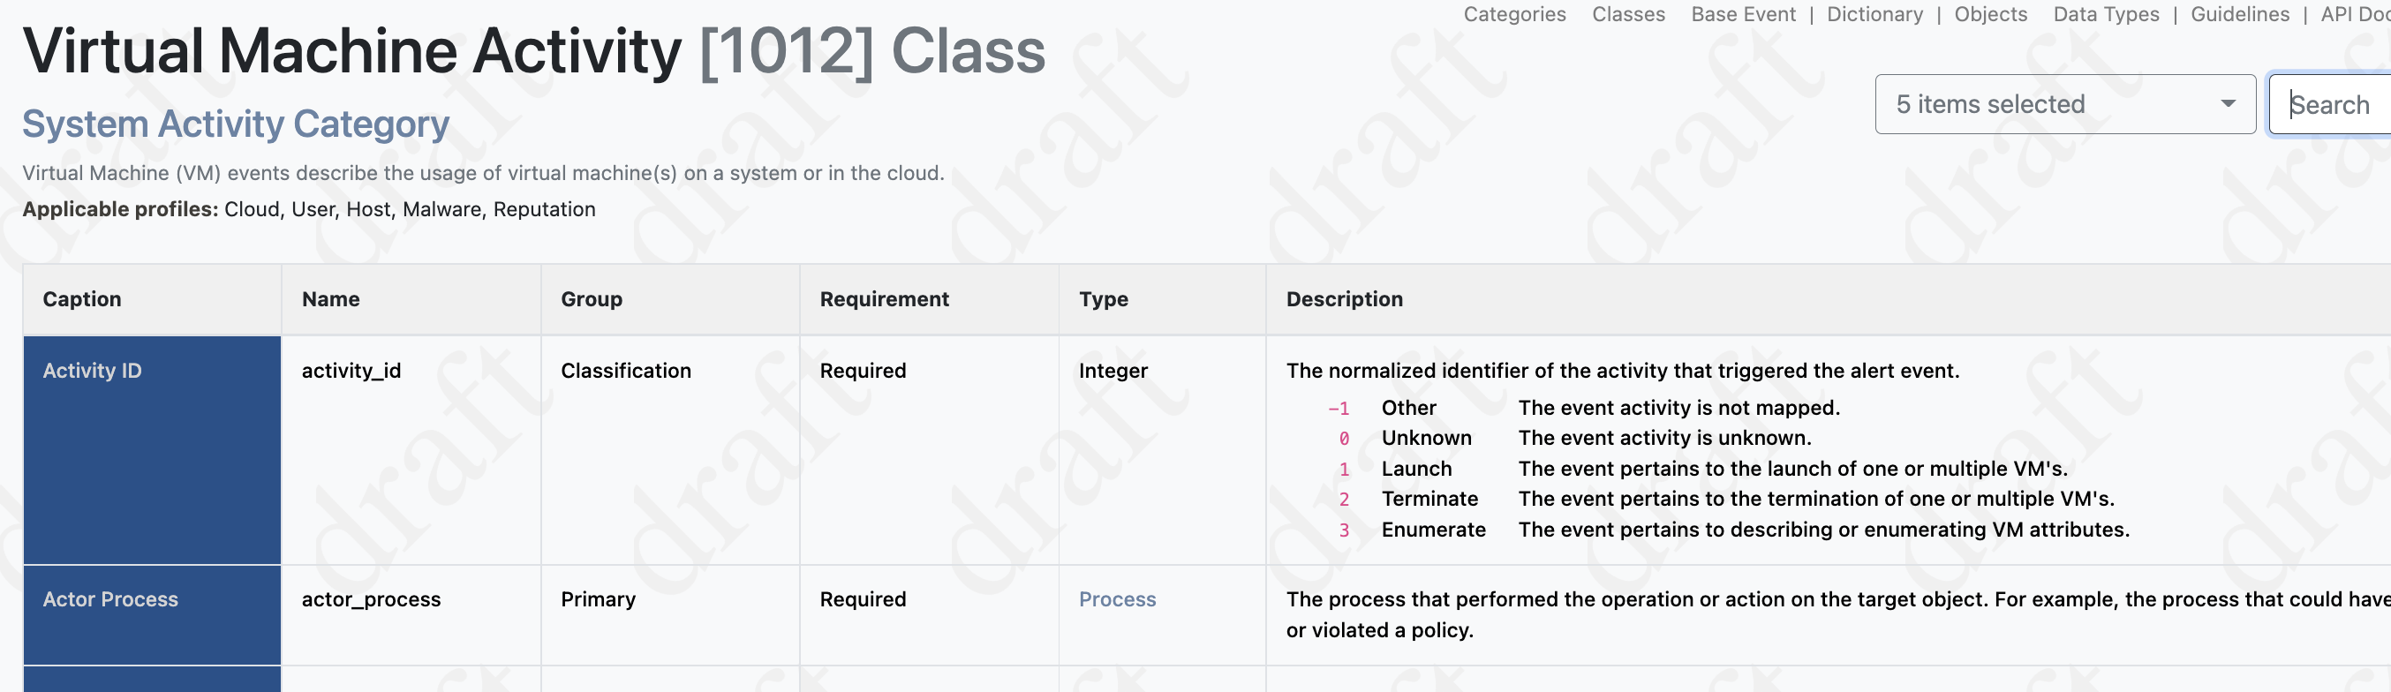Open the Objects navigation link
The image size is (2391, 692).
coord(1990,14)
